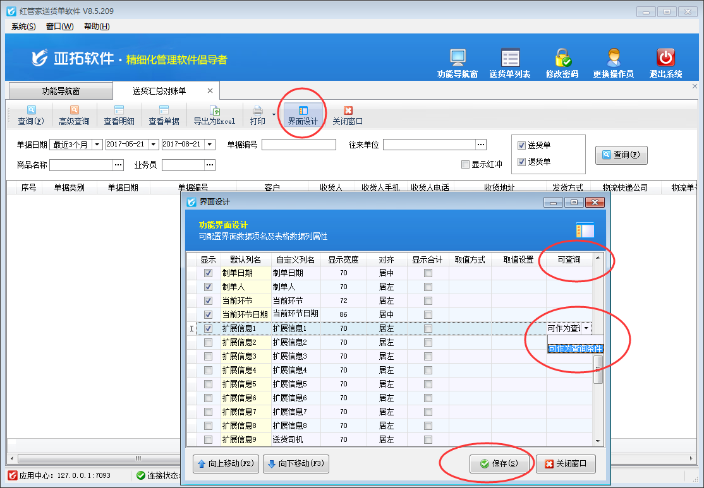Switch to the 功能导航窗 tab
This screenshot has height=488, width=704.
click(x=61, y=91)
